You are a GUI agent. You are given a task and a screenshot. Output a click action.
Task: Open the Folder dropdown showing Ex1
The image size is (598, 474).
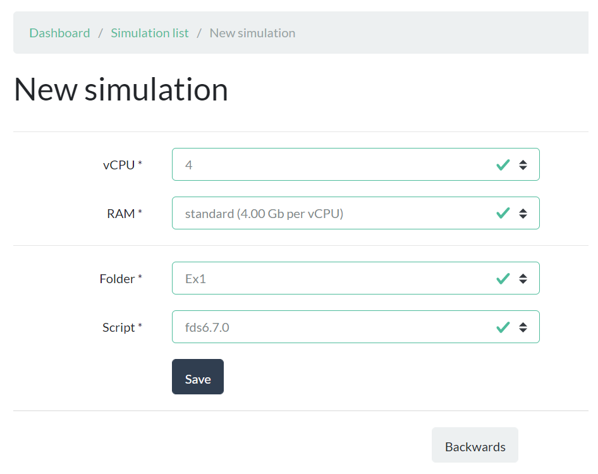tap(355, 278)
